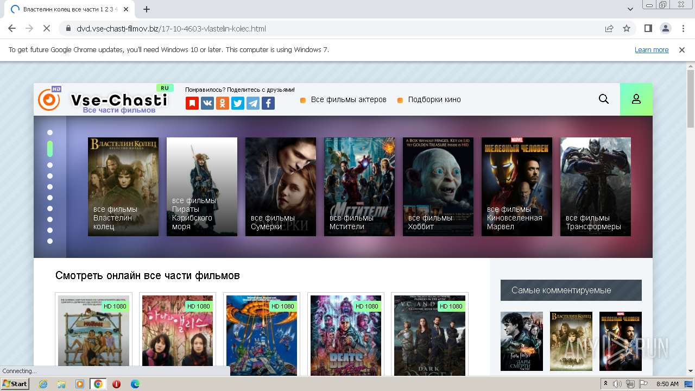Open Властелин колец thumbnail in most commented
The image size is (695, 391).
pos(571,341)
